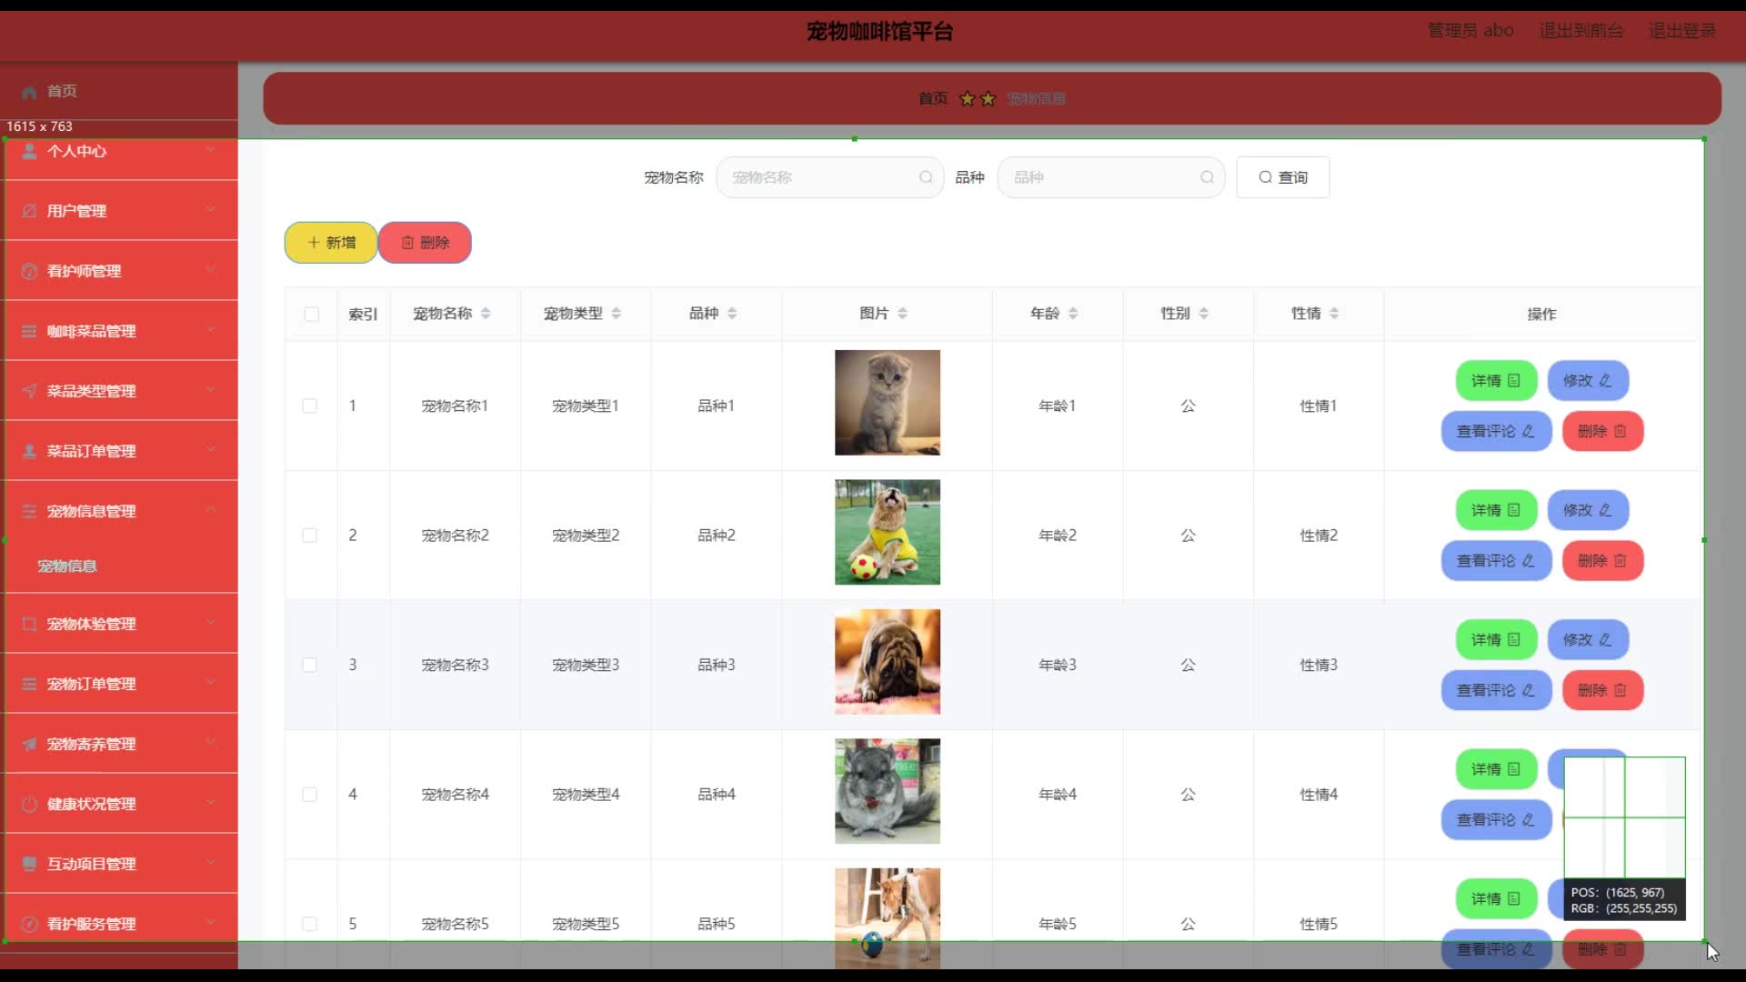Click the magnifier icon in the 品种 field
The image size is (1746, 982).
1207,177
